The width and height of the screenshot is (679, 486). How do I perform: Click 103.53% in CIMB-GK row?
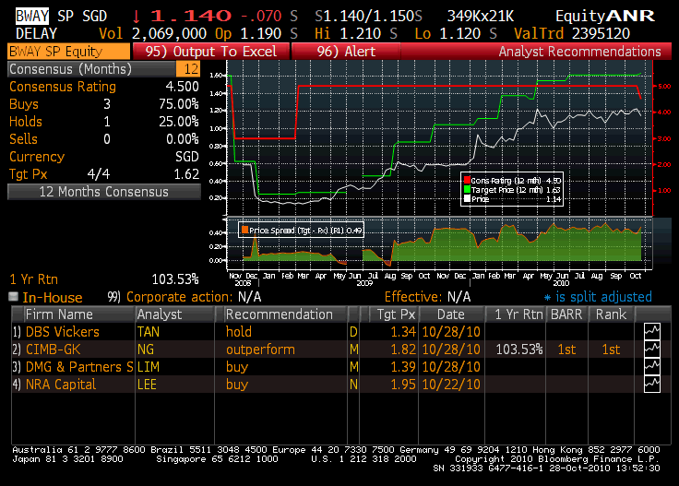(518, 350)
